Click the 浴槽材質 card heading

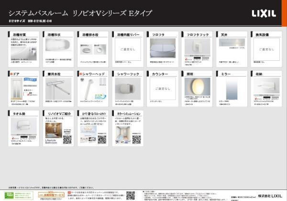click(x=19, y=34)
